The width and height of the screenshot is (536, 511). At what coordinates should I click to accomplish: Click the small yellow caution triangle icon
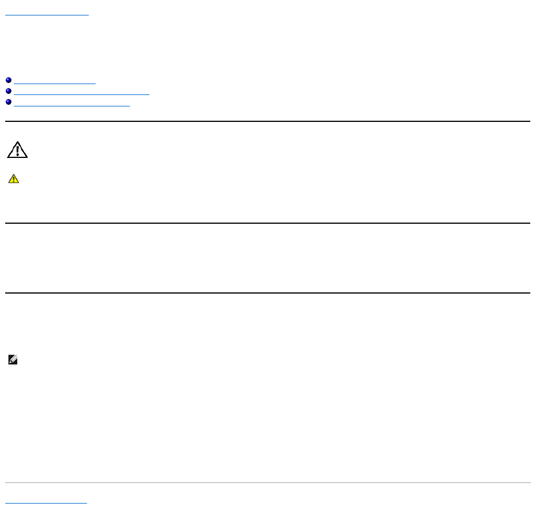[13, 180]
